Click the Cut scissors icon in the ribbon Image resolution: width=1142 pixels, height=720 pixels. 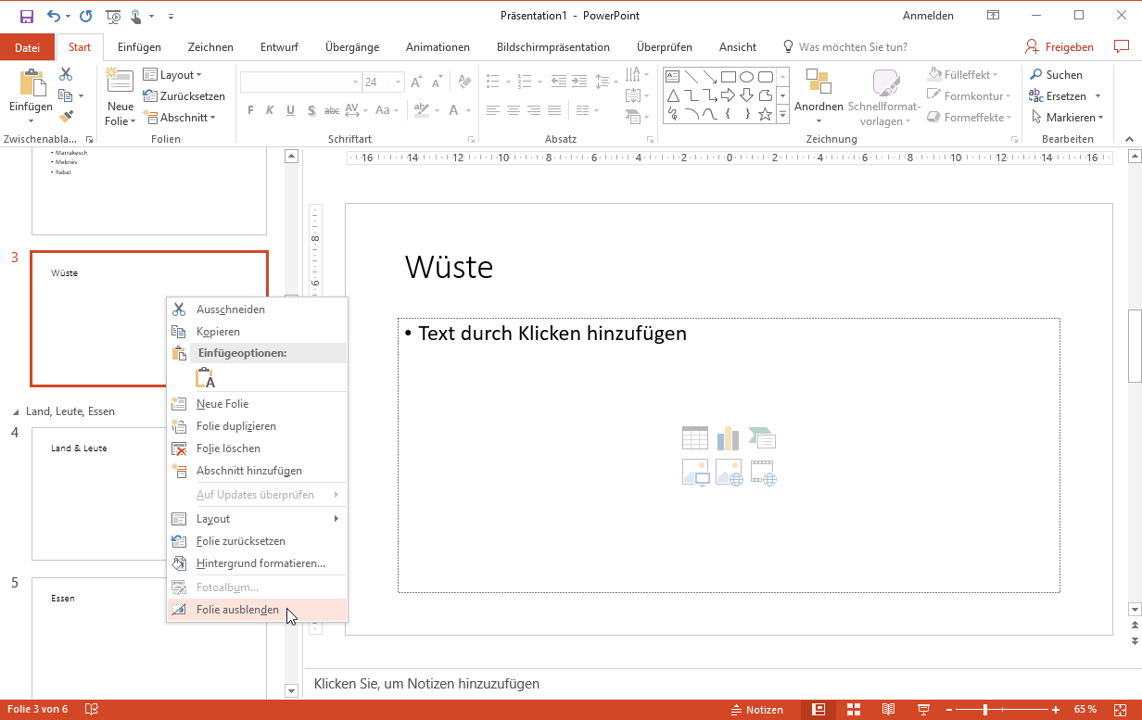coord(66,74)
